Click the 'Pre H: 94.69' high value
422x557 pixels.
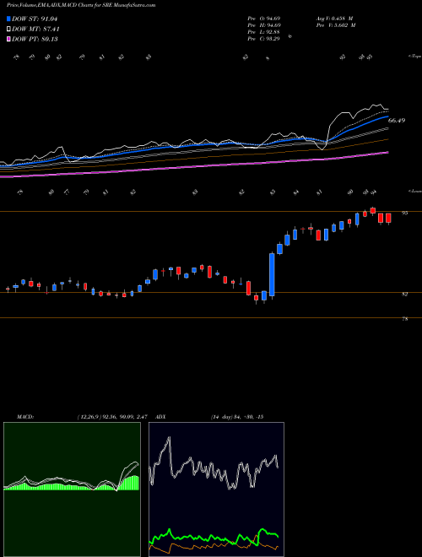tap(264, 25)
